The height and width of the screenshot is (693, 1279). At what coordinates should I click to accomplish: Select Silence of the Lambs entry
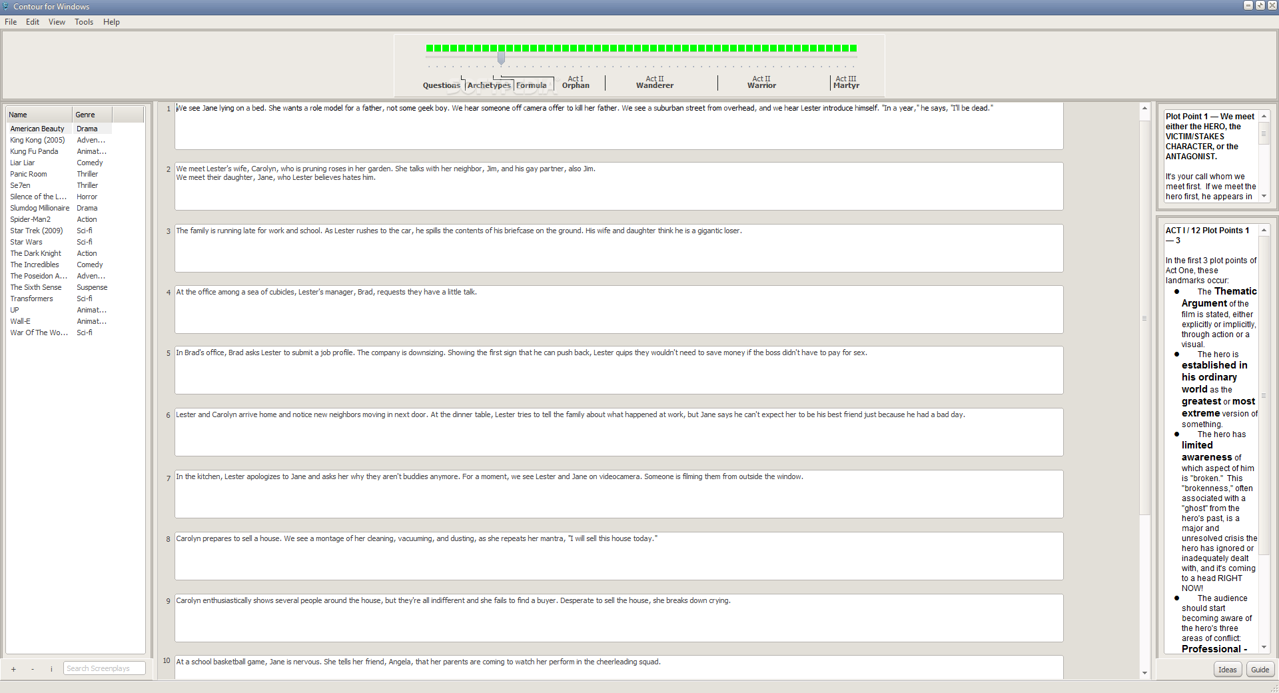tap(59, 197)
